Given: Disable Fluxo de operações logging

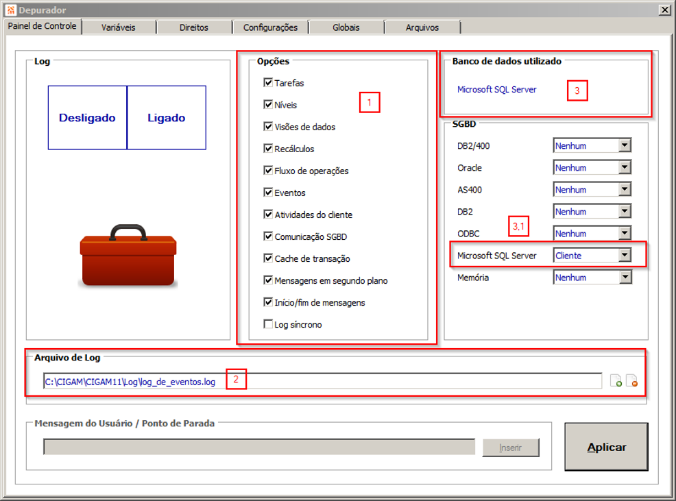Looking at the screenshot, I should tap(268, 170).
